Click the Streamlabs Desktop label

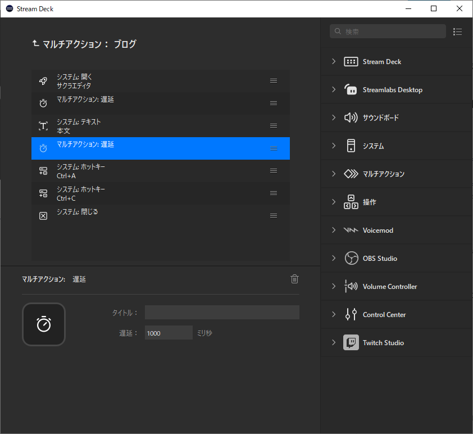point(393,89)
